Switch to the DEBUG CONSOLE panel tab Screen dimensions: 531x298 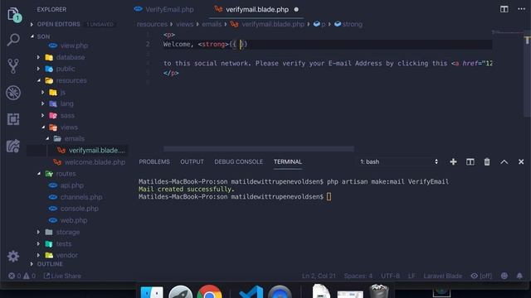pyautogui.click(x=238, y=162)
